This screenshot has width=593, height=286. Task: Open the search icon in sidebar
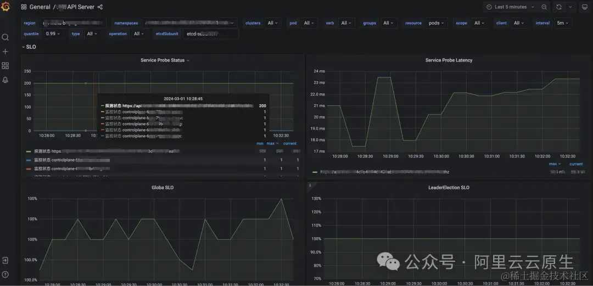coord(5,37)
